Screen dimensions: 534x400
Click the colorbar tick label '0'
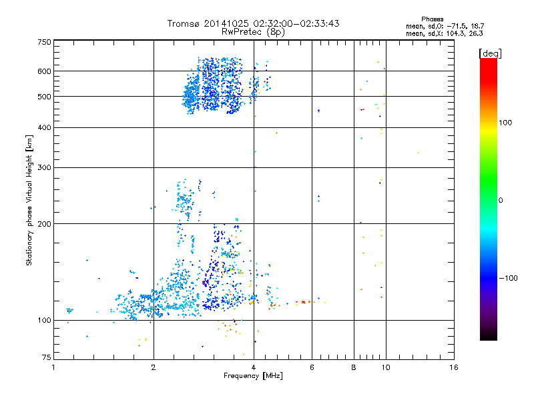point(501,201)
